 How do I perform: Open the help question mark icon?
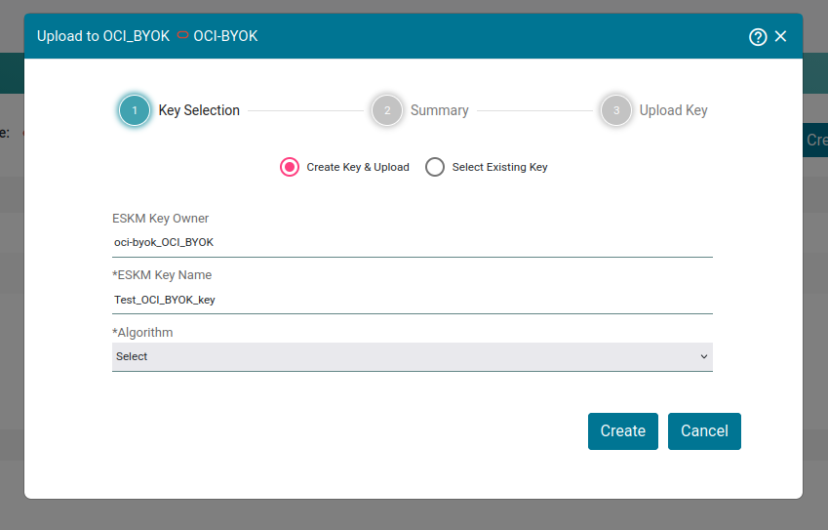coord(758,37)
